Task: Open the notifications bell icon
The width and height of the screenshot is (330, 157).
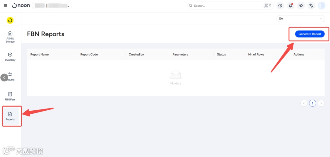Action: [x=291, y=6]
